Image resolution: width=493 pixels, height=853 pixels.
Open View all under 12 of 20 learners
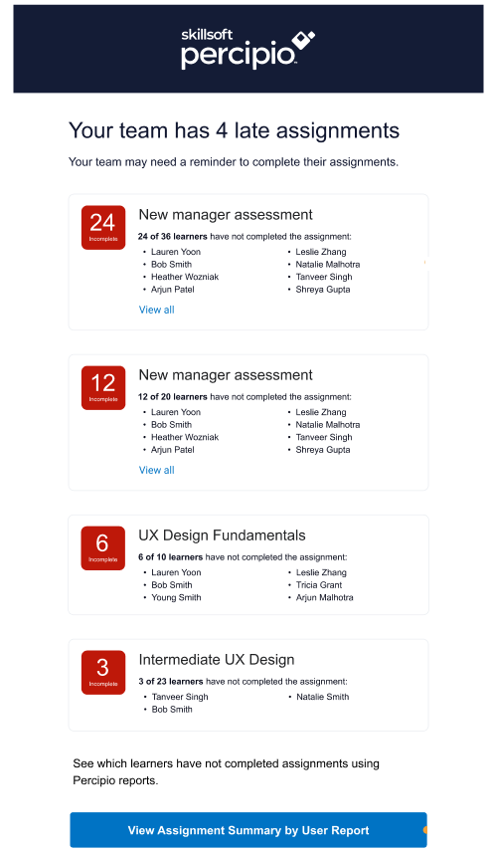156,470
